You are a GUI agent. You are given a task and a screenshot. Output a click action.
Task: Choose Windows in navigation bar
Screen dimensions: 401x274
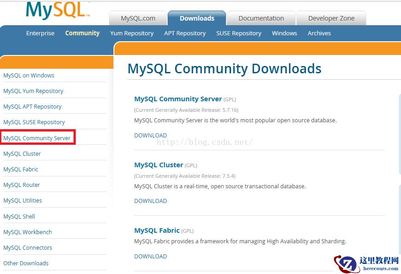(x=284, y=33)
